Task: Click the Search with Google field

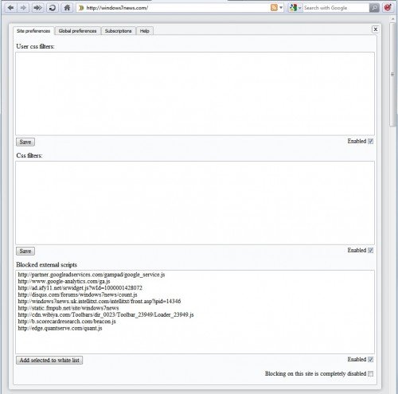Action: 336,8
